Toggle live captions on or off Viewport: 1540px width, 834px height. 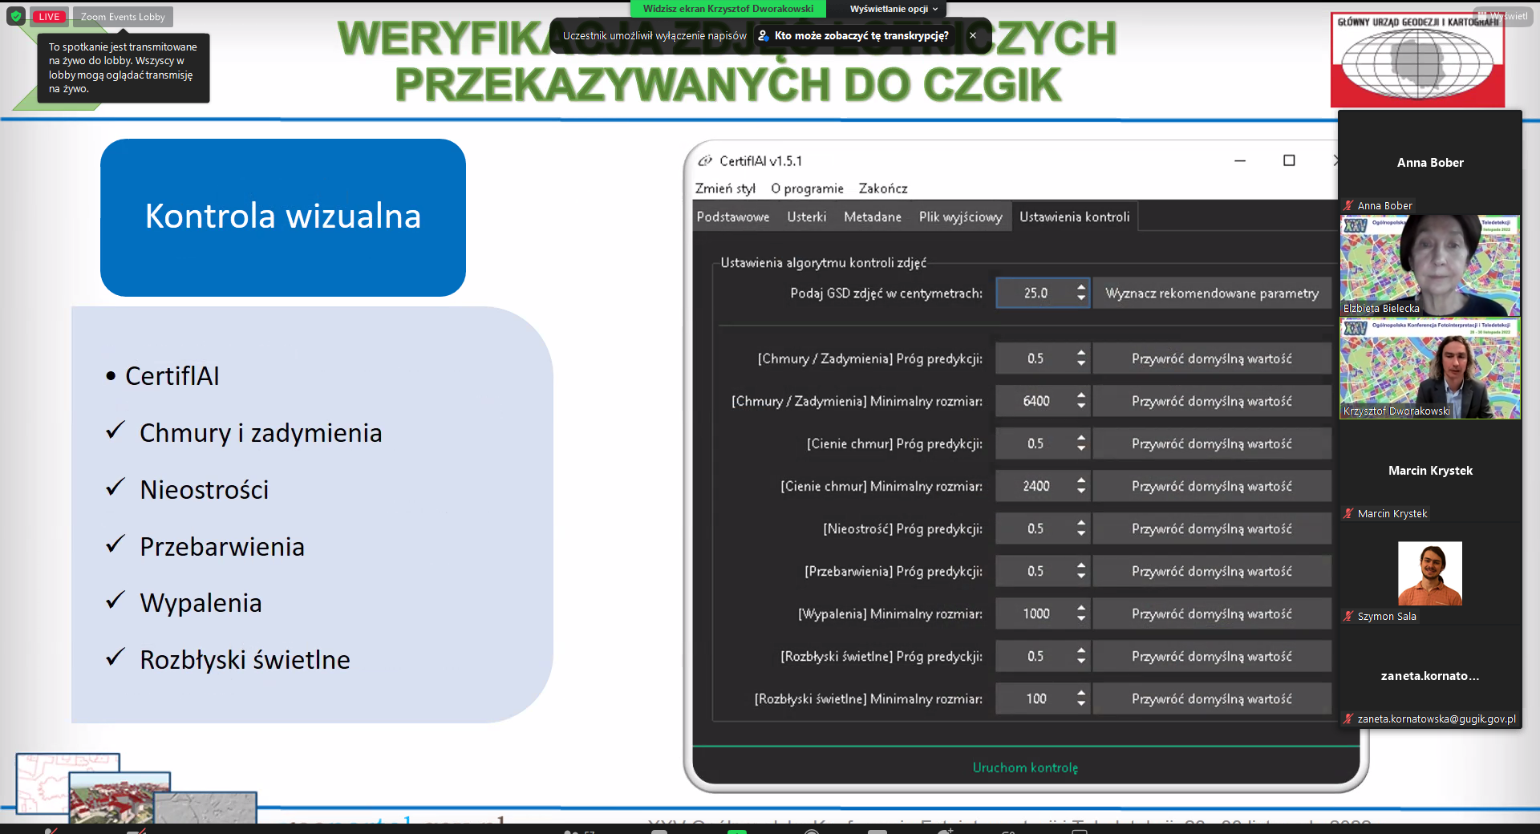click(x=877, y=830)
